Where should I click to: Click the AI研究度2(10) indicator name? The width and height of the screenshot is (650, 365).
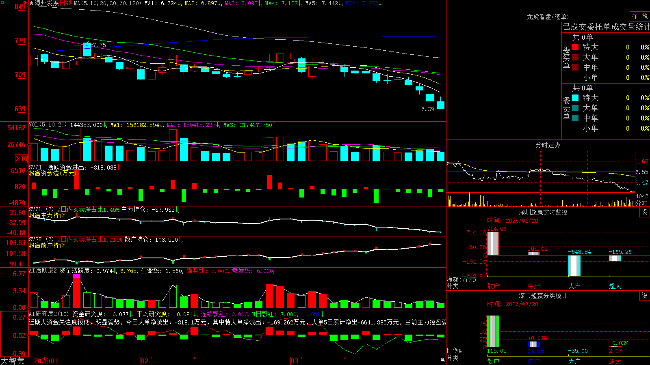point(49,314)
